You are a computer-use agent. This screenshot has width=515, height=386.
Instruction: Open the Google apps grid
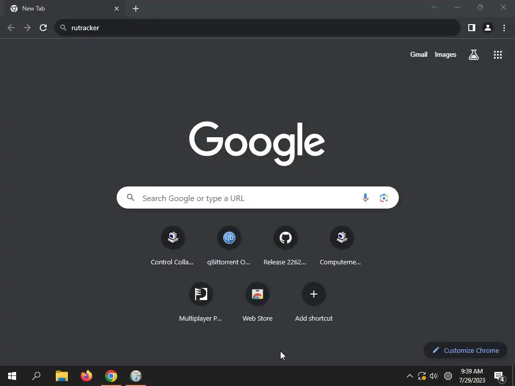pos(497,54)
